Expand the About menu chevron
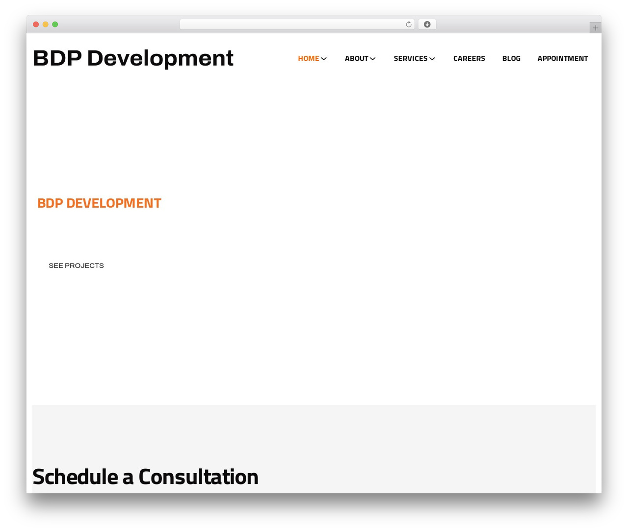This screenshot has height=531, width=628. coord(373,59)
